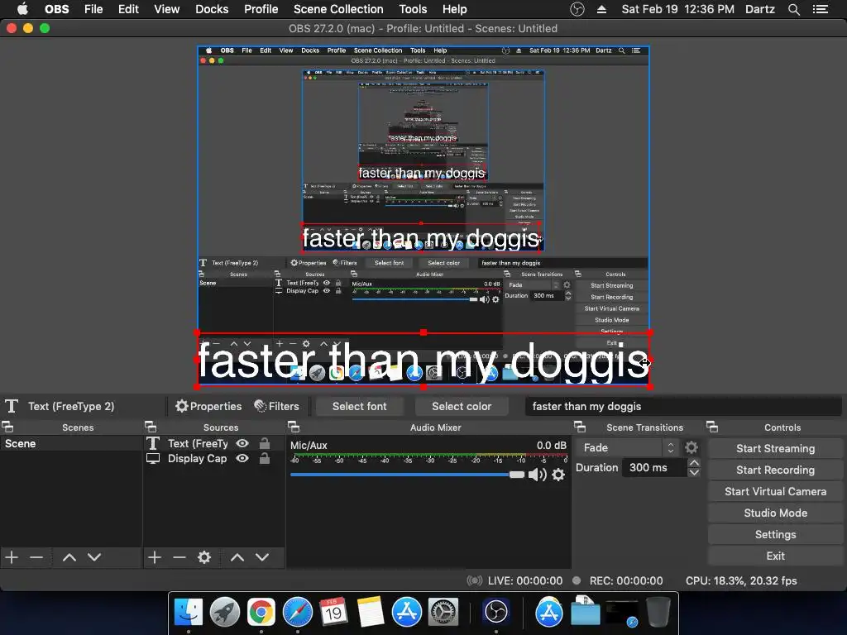Screen dimensions: 847x635
Task: Toggle visibility of Text (FreeType) source
Action: [x=242, y=443]
